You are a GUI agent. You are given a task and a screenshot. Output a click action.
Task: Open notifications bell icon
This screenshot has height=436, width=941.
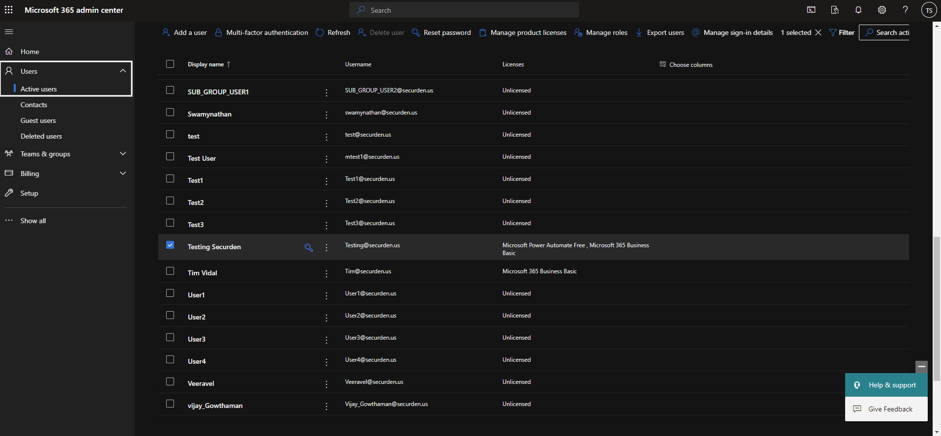point(858,10)
